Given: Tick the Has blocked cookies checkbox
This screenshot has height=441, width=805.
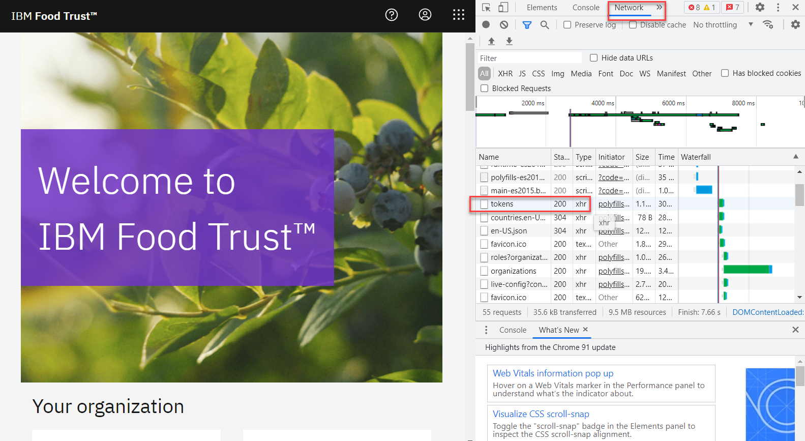Looking at the screenshot, I should (x=725, y=73).
